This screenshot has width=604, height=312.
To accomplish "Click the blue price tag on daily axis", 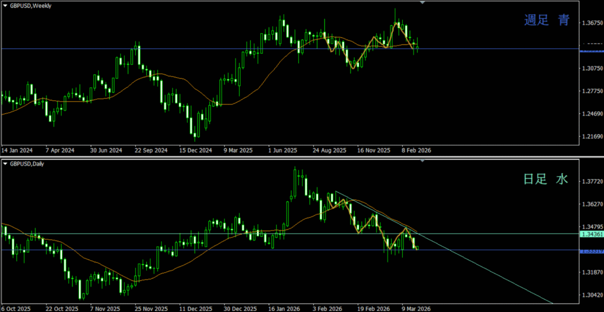I will (591, 251).
